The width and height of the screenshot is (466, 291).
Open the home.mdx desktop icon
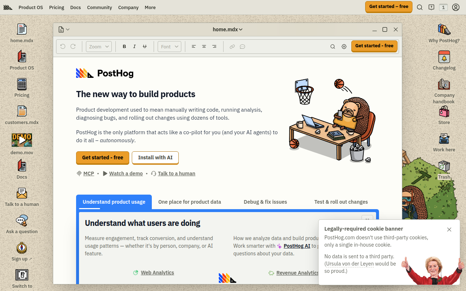tap(22, 33)
